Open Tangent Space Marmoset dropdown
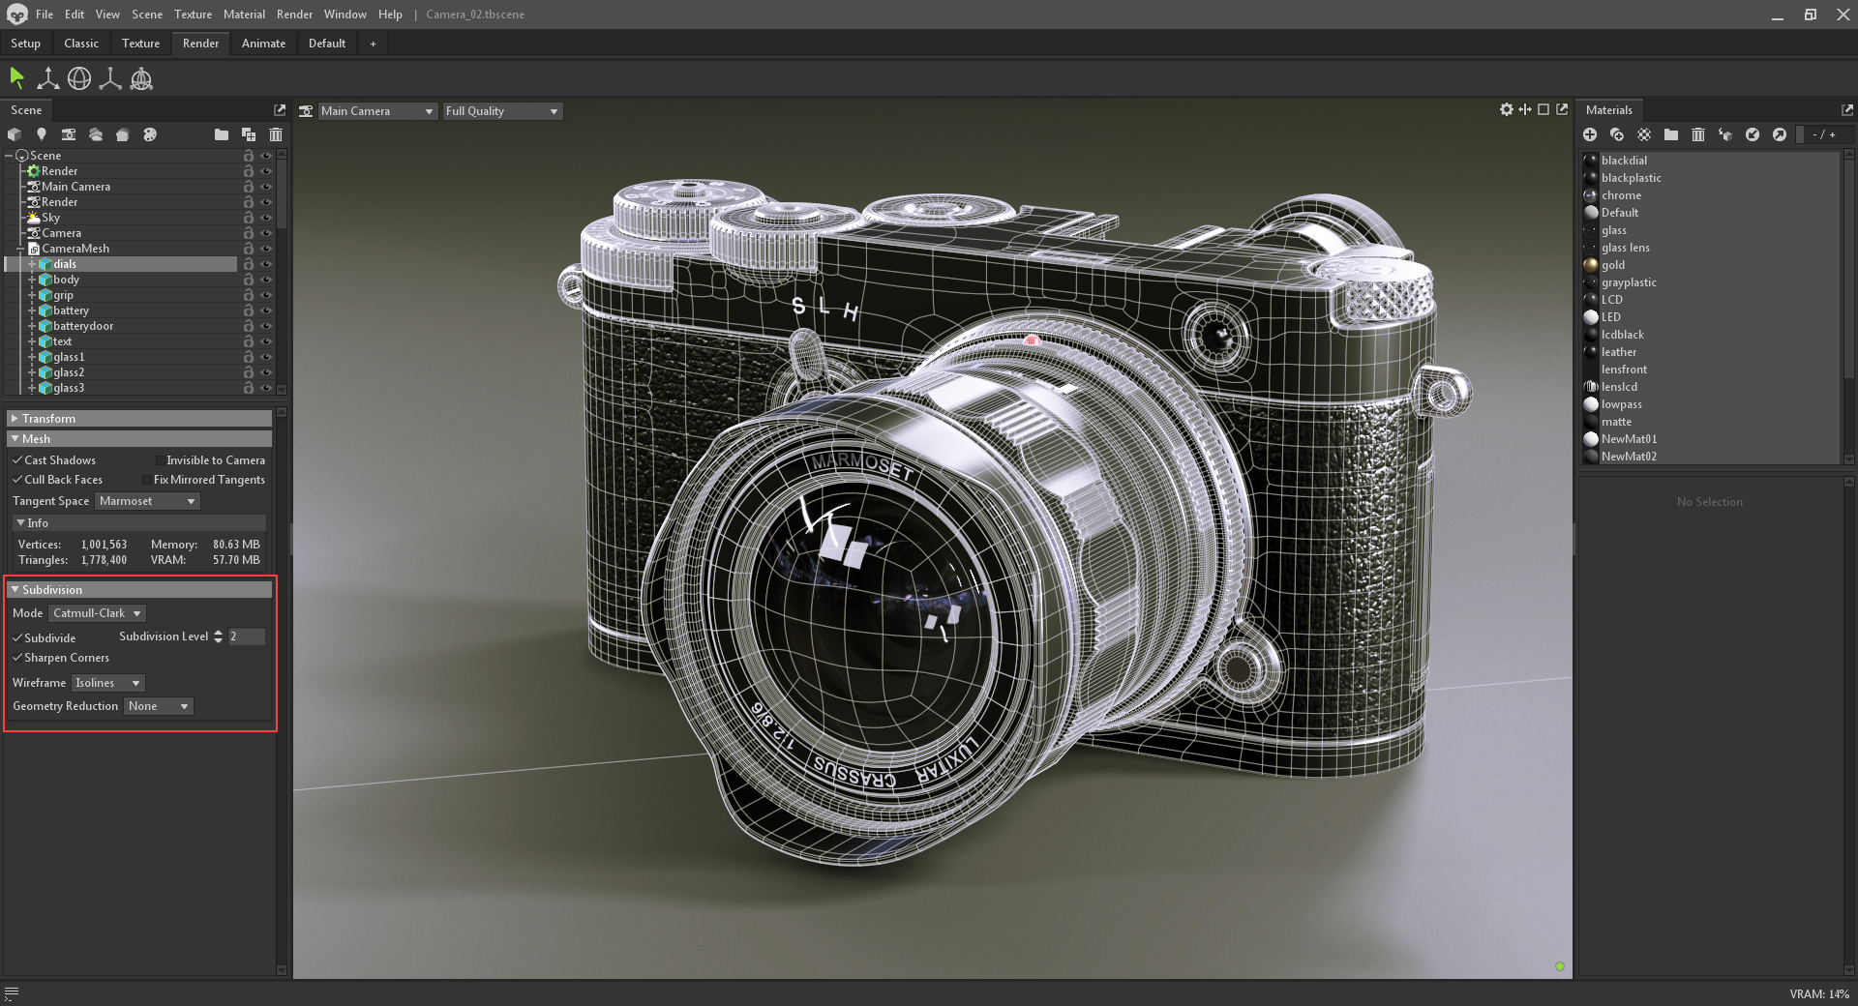The height and width of the screenshot is (1006, 1858). click(x=147, y=501)
